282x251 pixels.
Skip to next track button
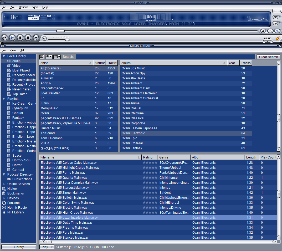[35, 38]
